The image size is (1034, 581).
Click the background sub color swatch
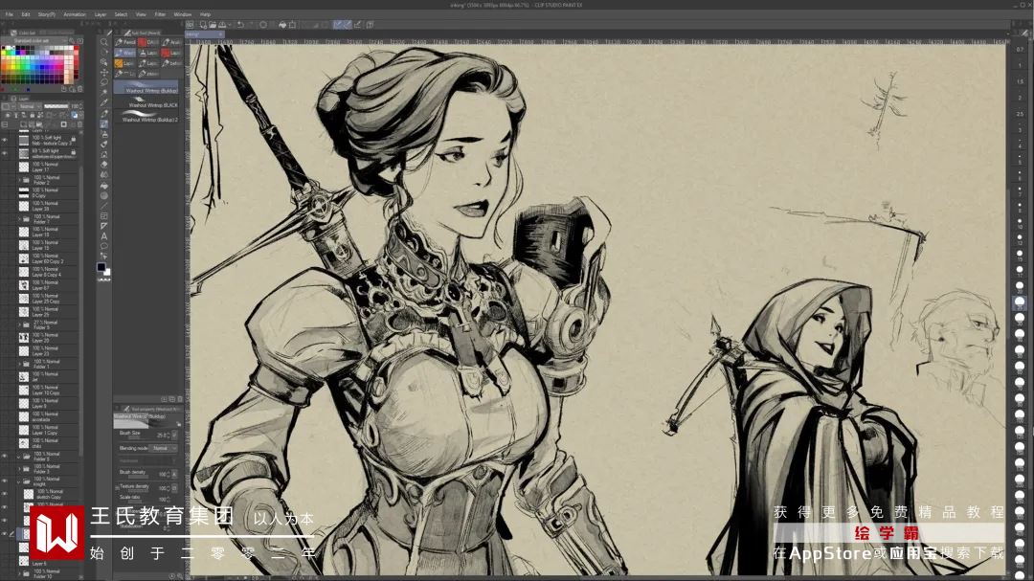point(107,272)
